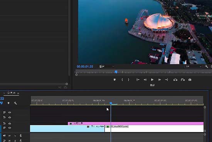Click the Mark Out bracket icon
Viewport: 212px width, 142px height.
click(x=129, y=80)
